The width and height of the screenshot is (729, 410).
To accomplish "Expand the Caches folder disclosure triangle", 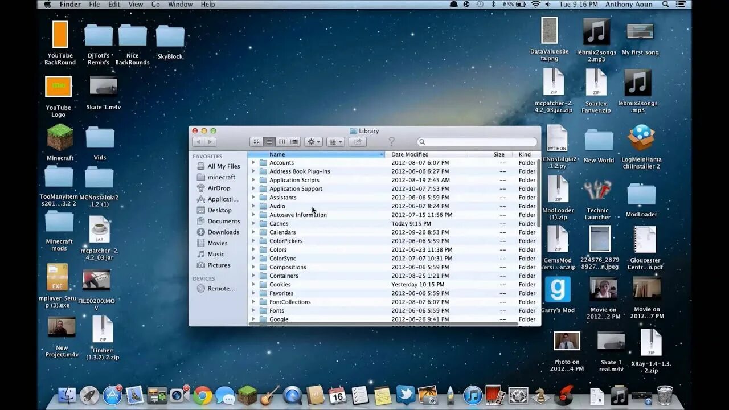I will pyautogui.click(x=253, y=223).
